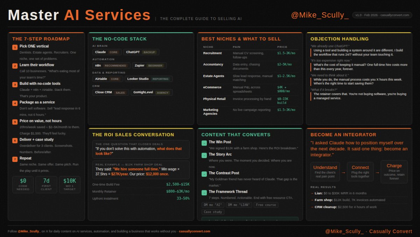Click THE 7-STEP ROADMAP panel heading
The image size is (420, 237).
pyautogui.click(x=41, y=39)
